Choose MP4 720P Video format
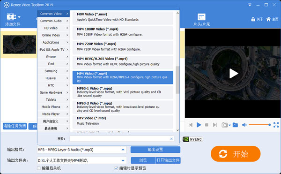The image size is (281, 174). 123,47
